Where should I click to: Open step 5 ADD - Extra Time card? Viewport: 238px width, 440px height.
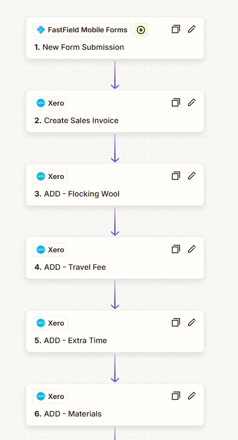coord(115,331)
